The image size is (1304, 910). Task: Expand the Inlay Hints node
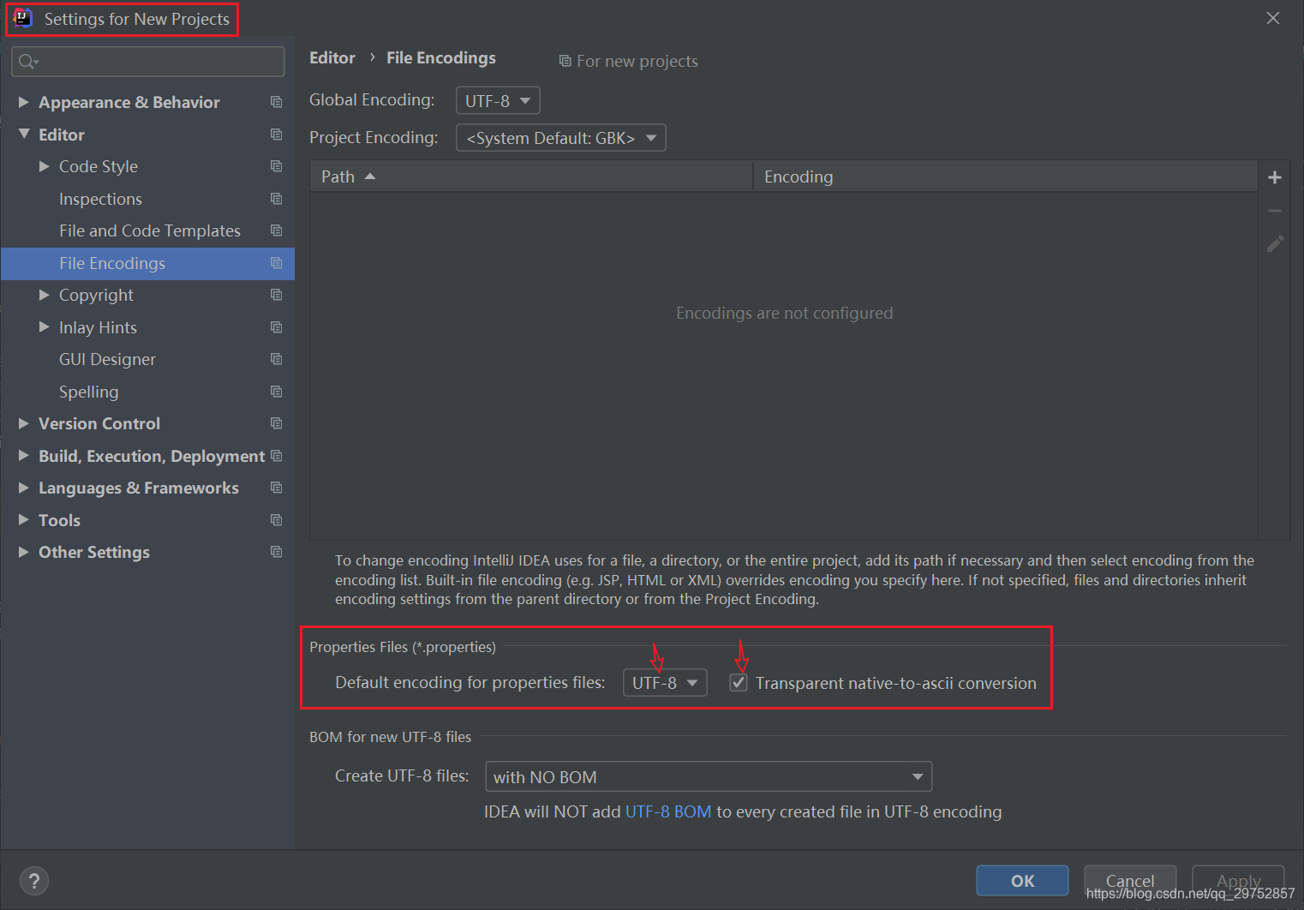click(45, 327)
